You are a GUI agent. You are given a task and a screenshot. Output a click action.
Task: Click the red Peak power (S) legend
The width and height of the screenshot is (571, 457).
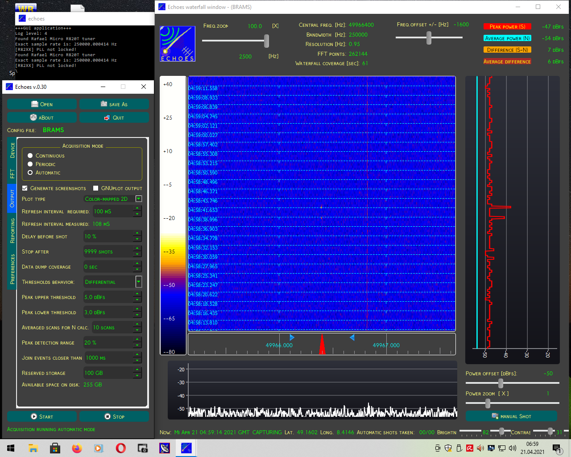(x=507, y=26)
